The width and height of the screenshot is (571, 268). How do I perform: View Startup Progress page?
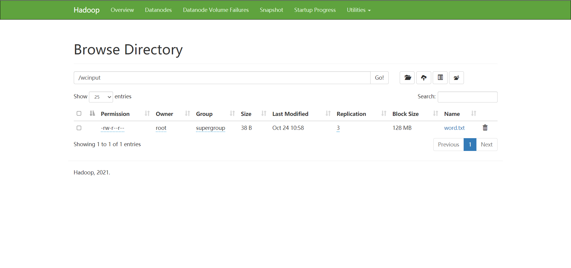click(315, 10)
